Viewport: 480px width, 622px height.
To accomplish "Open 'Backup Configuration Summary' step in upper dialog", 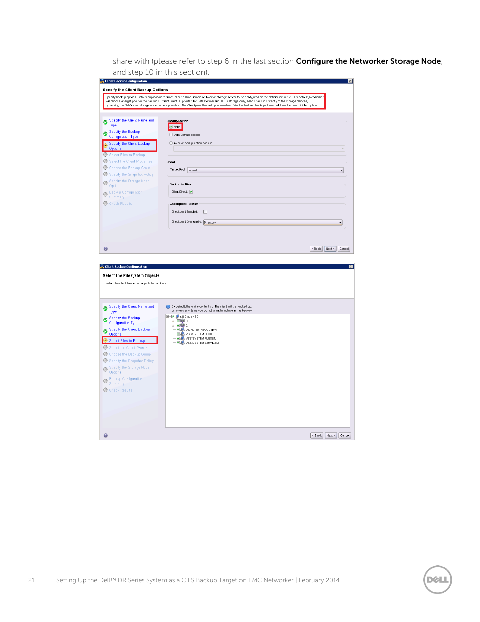I will click(126, 195).
